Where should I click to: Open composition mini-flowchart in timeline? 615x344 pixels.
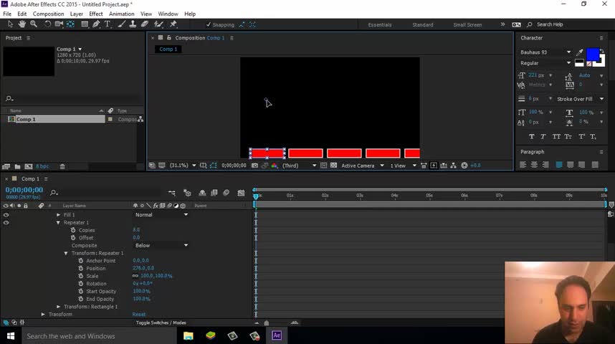coord(172,193)
